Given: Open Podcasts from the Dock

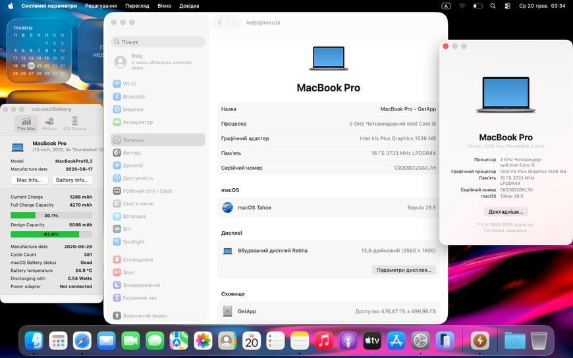Looking at the screenshot, I should pyautogui.click(x=348, y=341).
